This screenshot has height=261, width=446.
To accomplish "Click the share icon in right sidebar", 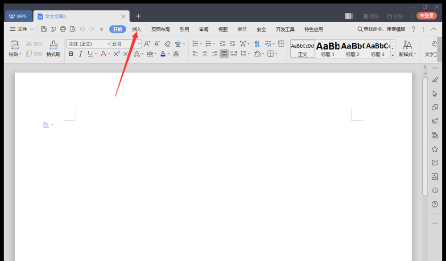I will click(x=435, y=163).
